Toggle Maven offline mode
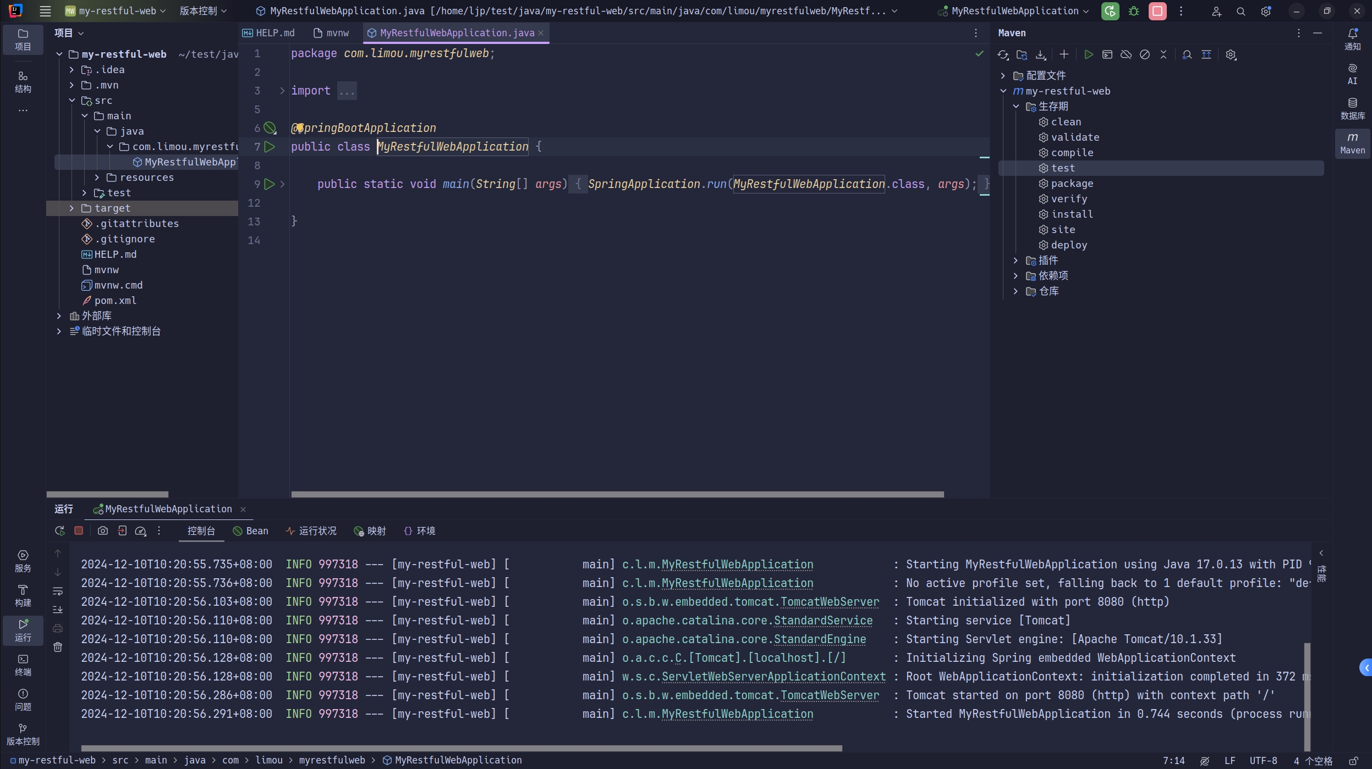1372x769 pixels. point(1126,55)
